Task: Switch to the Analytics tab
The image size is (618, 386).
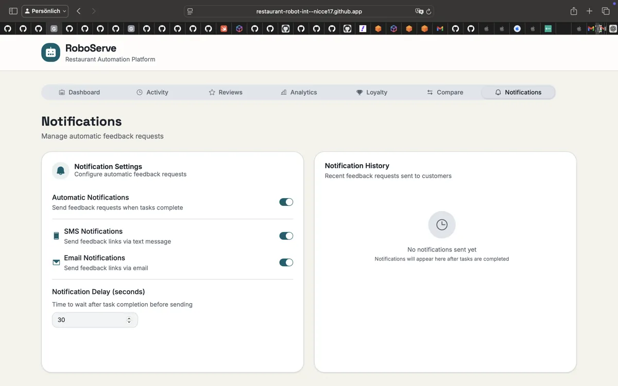Action: tap(299, 92)
